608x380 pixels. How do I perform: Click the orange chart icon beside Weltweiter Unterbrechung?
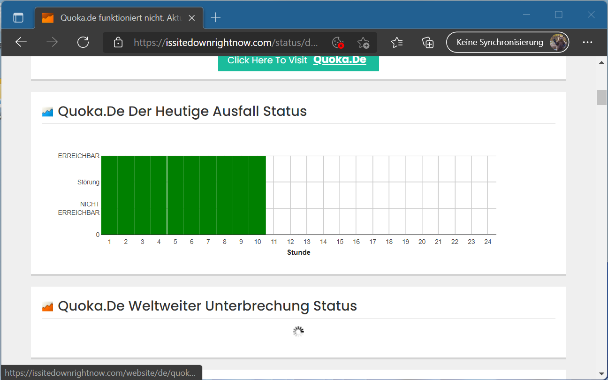(x=47, y=306)
